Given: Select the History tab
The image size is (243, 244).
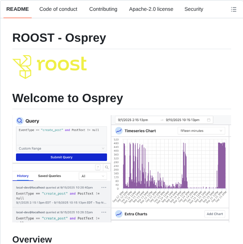Looking at the screenshot, I should click(23, 176).
